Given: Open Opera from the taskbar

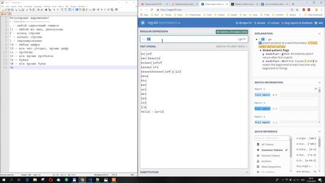Looking at the screenshot, I should tap(51, 180).
